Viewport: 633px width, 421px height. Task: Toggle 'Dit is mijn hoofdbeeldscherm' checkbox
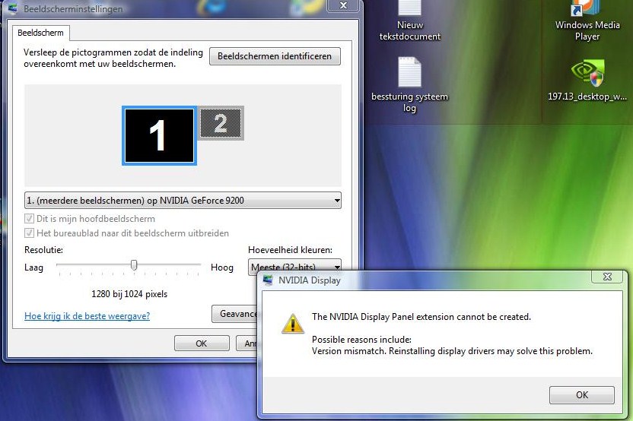(x=29, y=219)
